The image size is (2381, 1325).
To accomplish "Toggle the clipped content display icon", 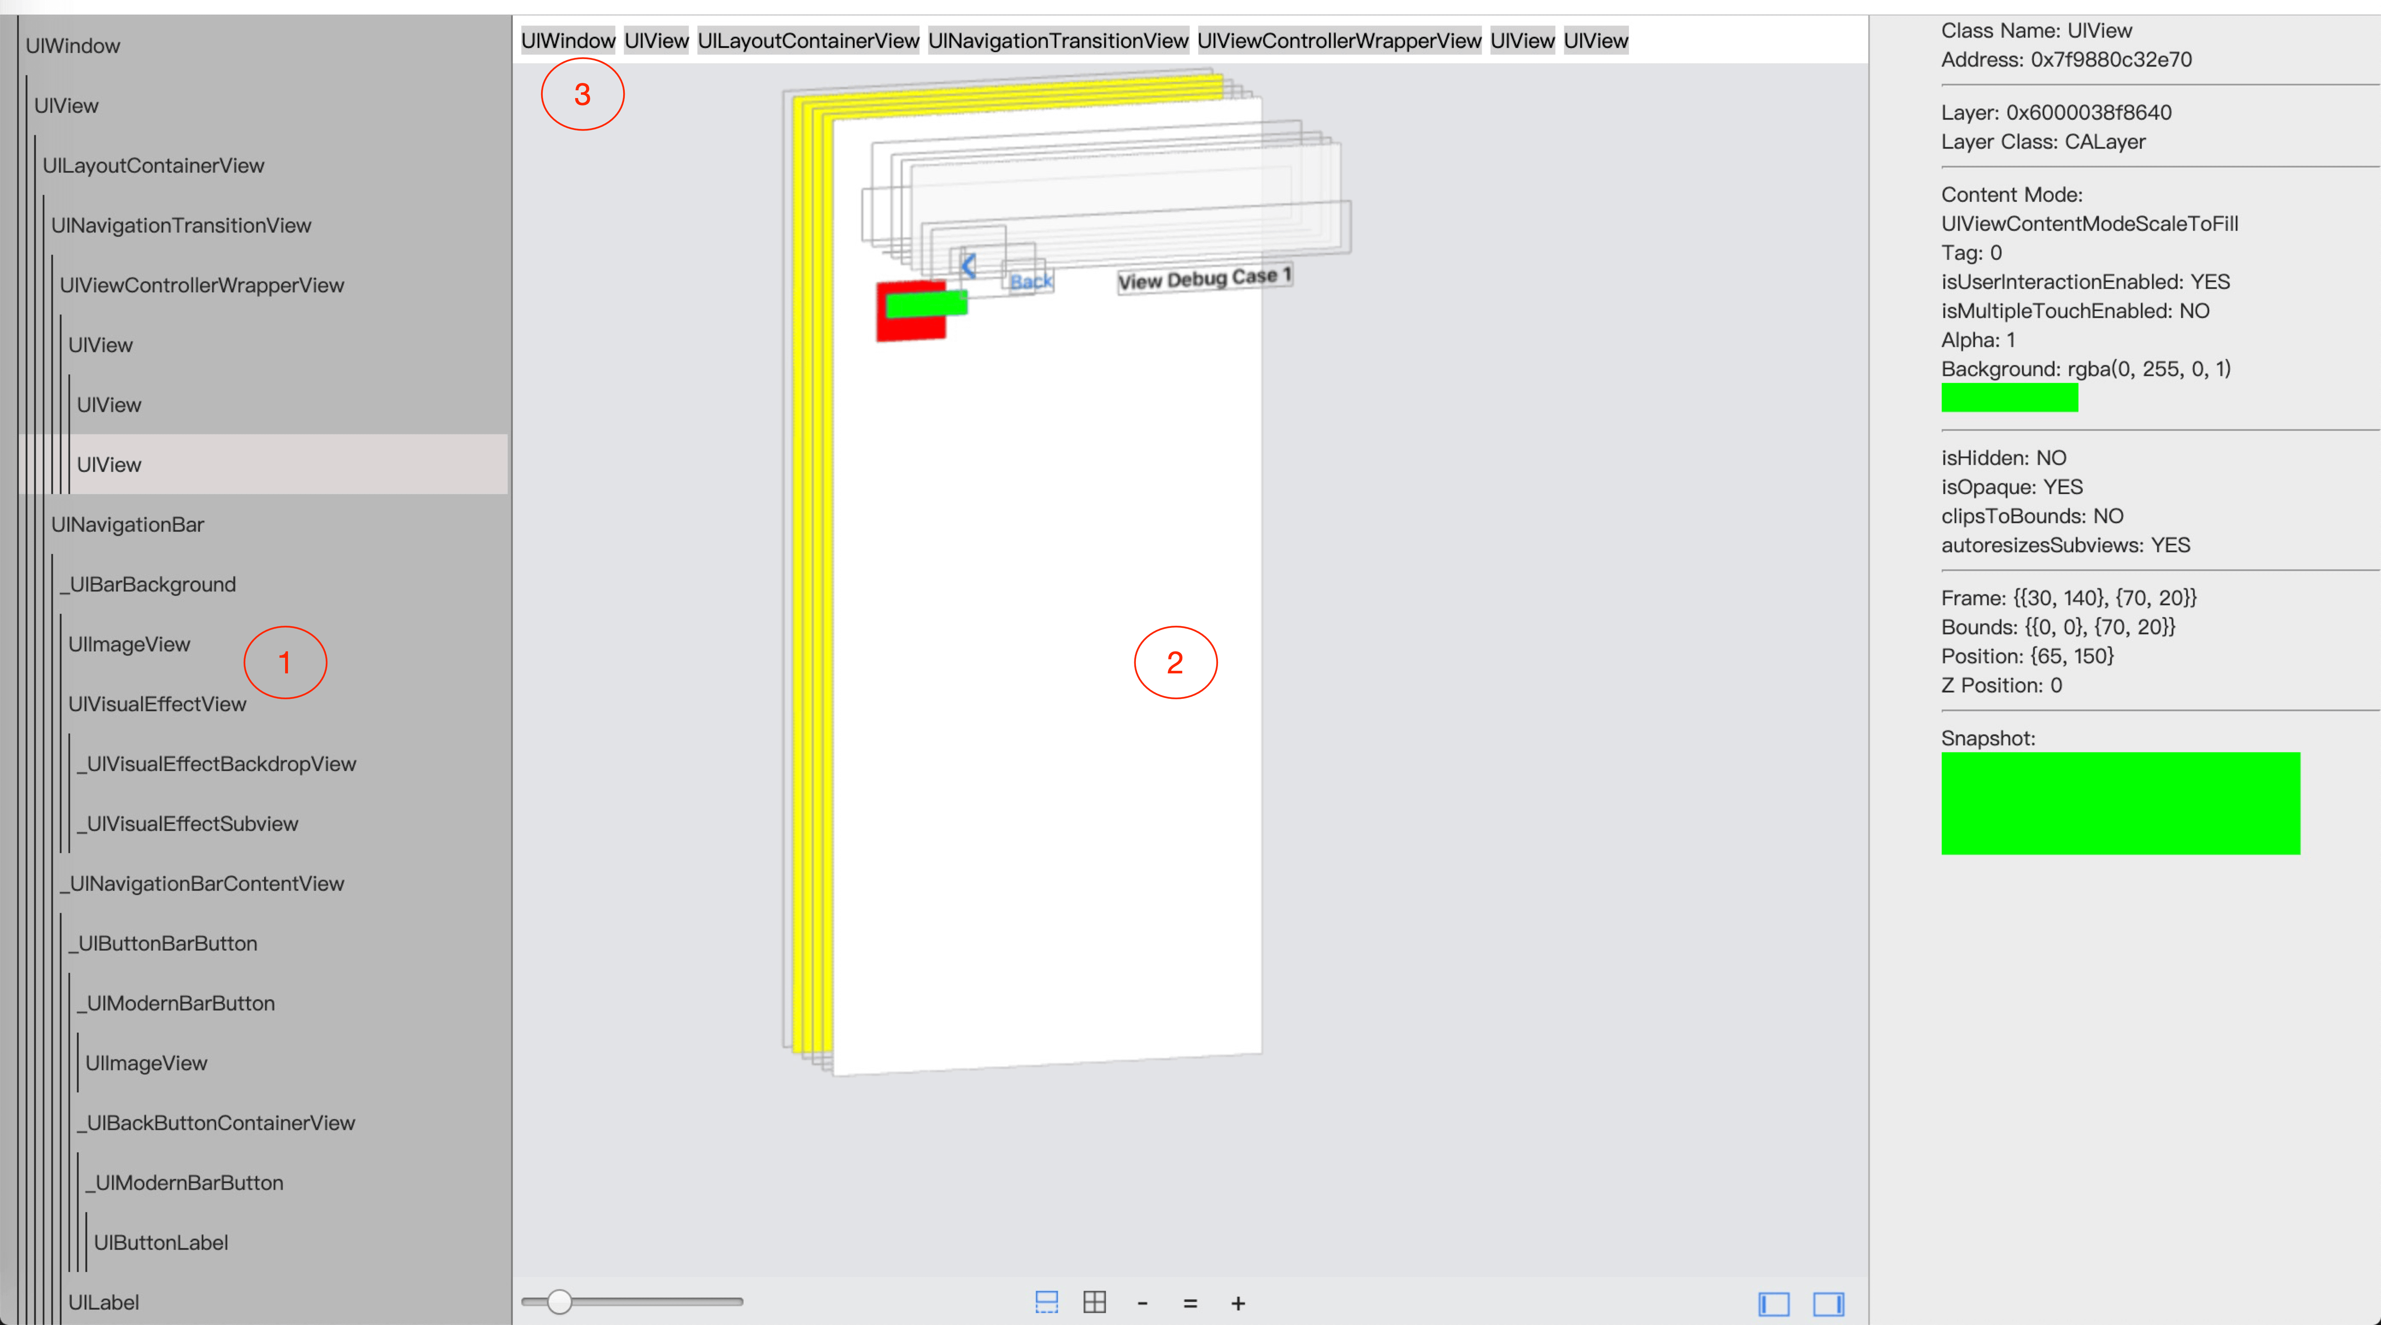I will coord(1047,1303).
